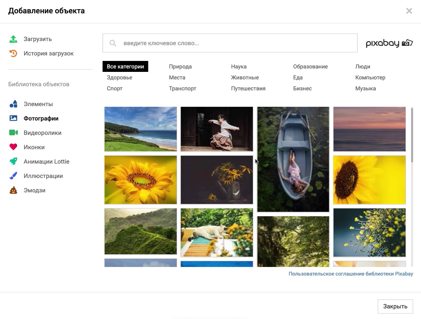
Task: Click the green upload icon
Action: click(13, 39)
